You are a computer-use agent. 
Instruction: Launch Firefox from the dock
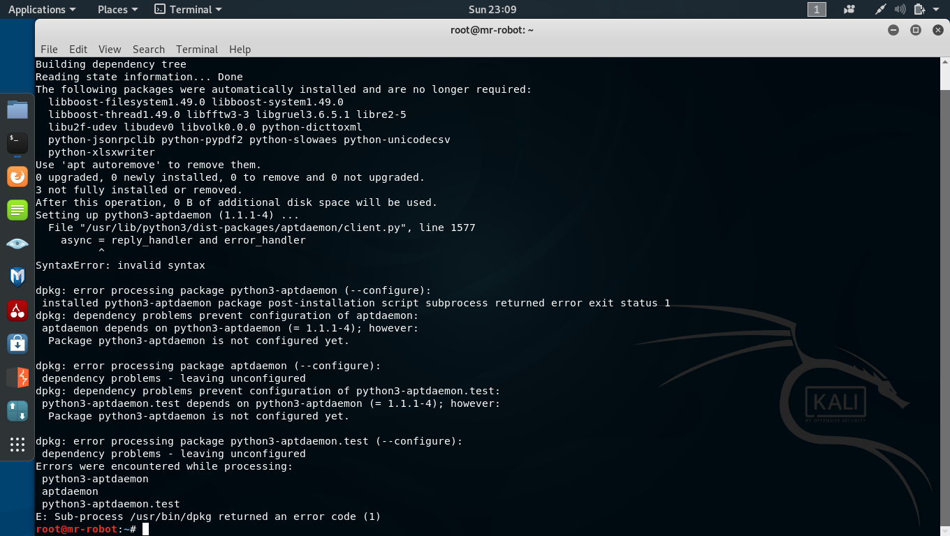[17, 177]
